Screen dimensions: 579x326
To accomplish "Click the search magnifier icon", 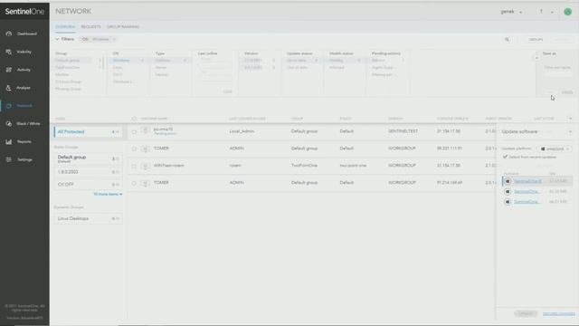I will (x=507, y=39).
